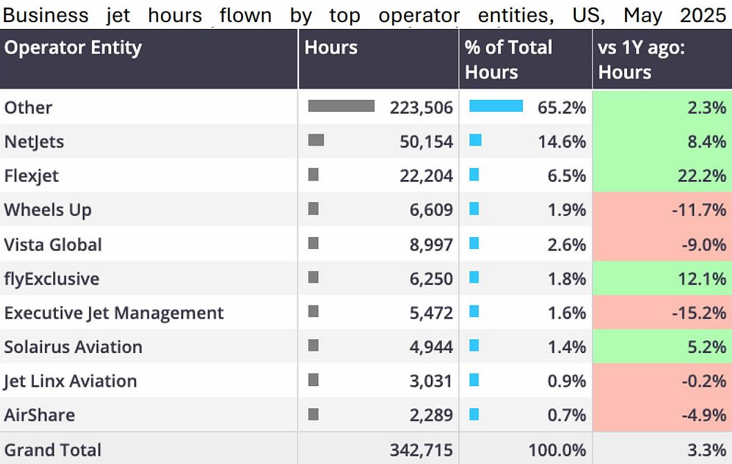The width and height of the screenshot is (732, 464).
Task: Click the chart title mentioning May 2025
Action: click(365, 15)
